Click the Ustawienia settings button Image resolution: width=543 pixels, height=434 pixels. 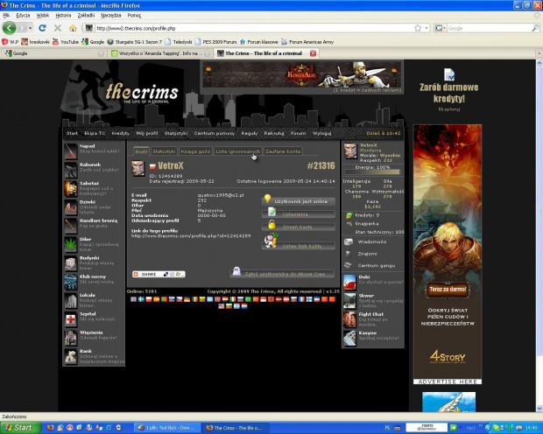[x=299, y=214]
